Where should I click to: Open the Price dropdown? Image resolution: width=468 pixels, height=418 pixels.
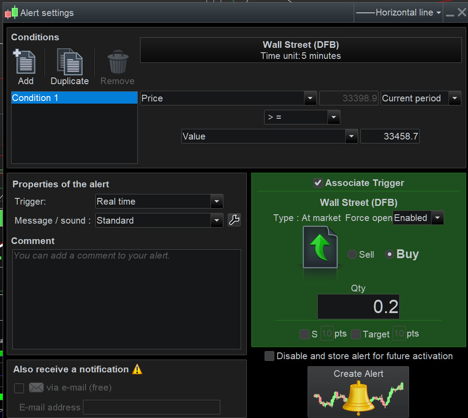coord(228,98)
